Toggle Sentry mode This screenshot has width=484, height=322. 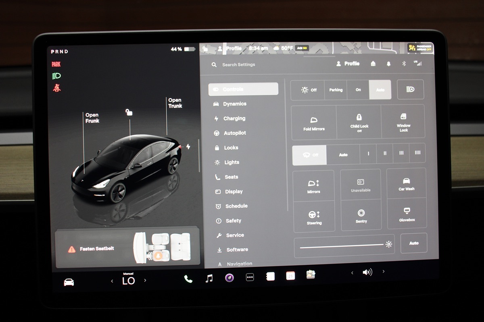click(x=361, y=216)
